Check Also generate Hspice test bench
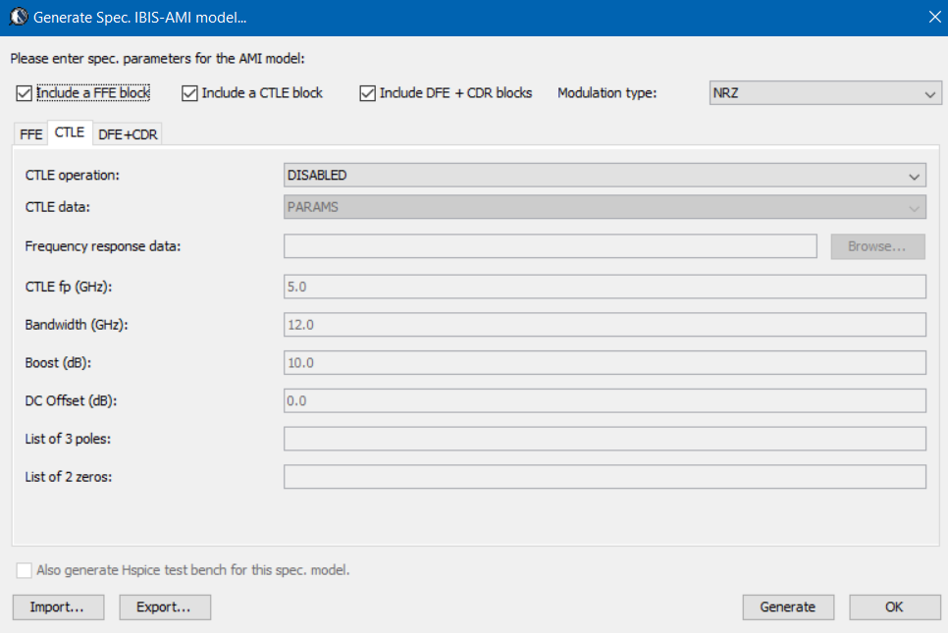Viewport: 948px width, 633px height. click(25, 570)
